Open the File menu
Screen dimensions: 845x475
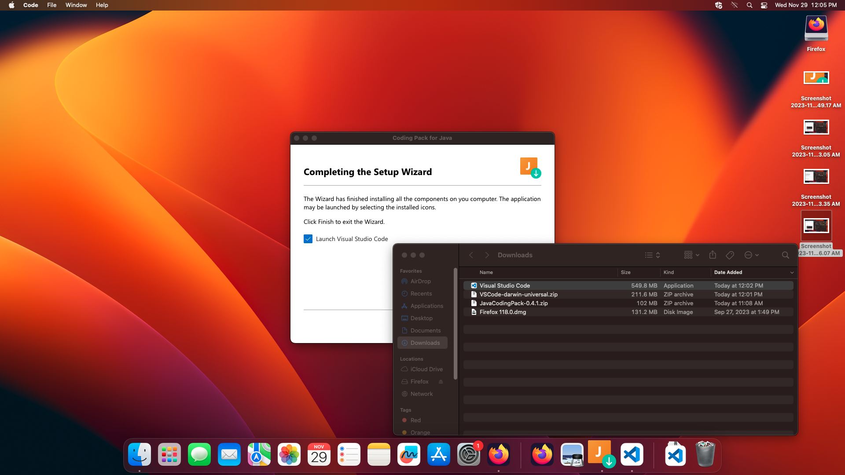tap(51, 5)
